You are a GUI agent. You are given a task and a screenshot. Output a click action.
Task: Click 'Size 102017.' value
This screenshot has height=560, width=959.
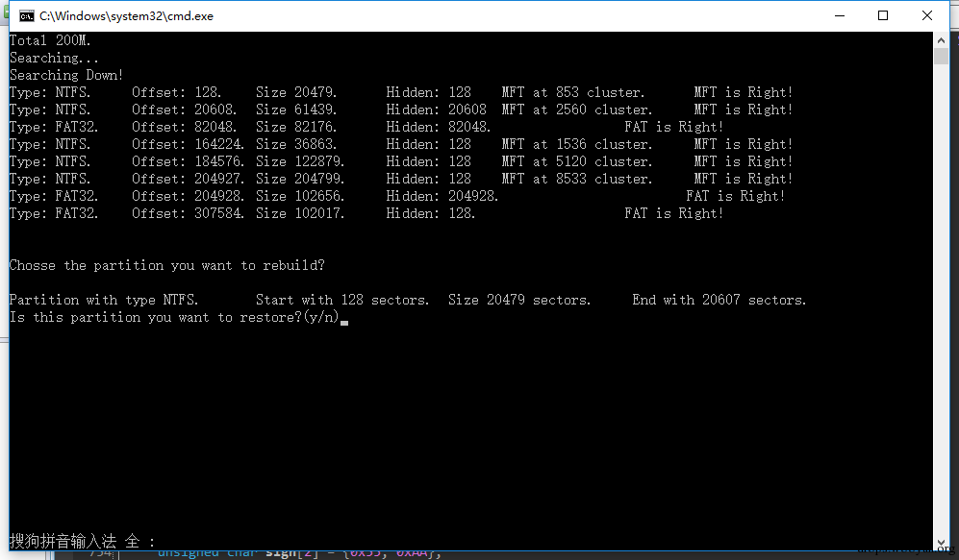300,213
